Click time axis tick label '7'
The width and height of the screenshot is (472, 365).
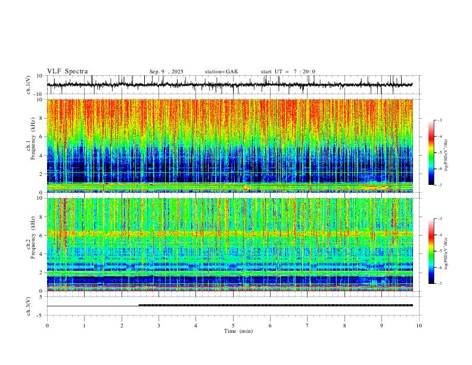pos(308,326)
